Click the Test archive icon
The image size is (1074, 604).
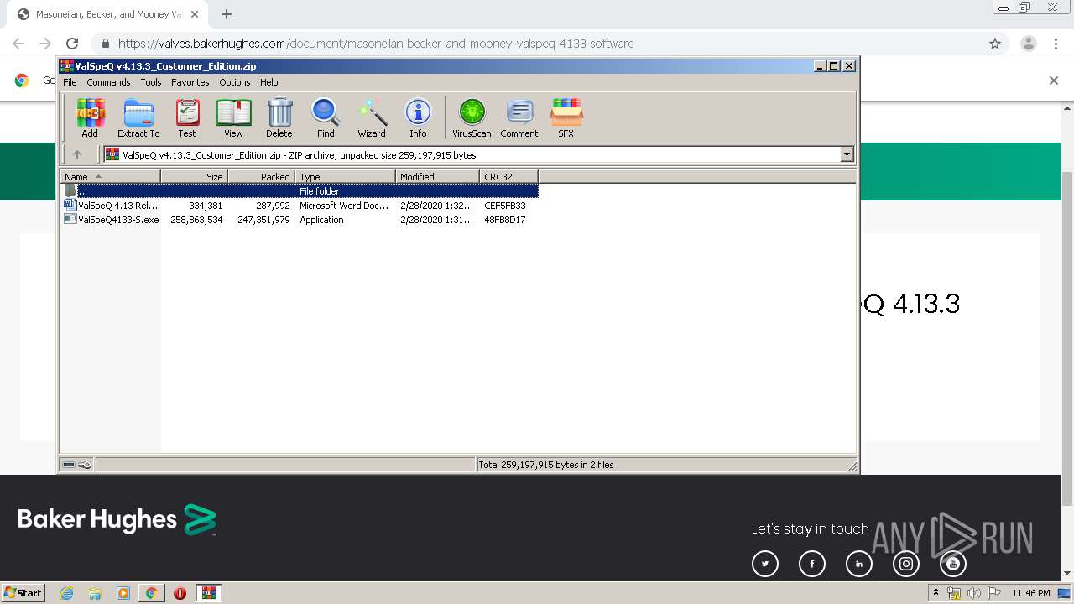tap(187, 117)
